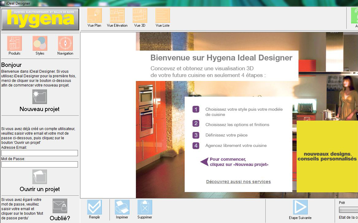Click step 4 Agencez librement text
The height and width of the screenshot is (223, 358).
coord(236,146)
